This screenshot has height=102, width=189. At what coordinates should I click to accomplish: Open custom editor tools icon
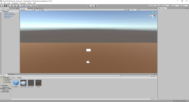point(21,6)
